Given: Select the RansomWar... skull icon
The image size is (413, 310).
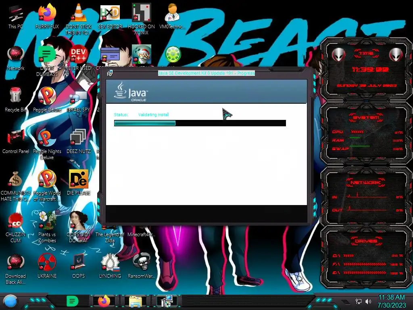Looking at the screenshot, I should click(x=142, y=262).
